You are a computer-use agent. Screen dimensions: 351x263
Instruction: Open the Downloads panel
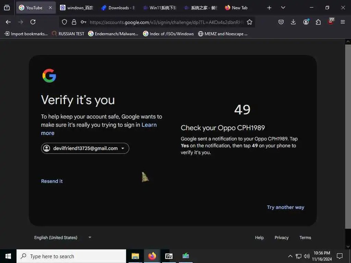coord(293,22)
